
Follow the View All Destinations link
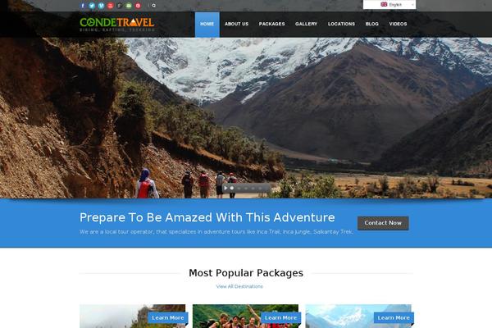(x=239, y=286)
